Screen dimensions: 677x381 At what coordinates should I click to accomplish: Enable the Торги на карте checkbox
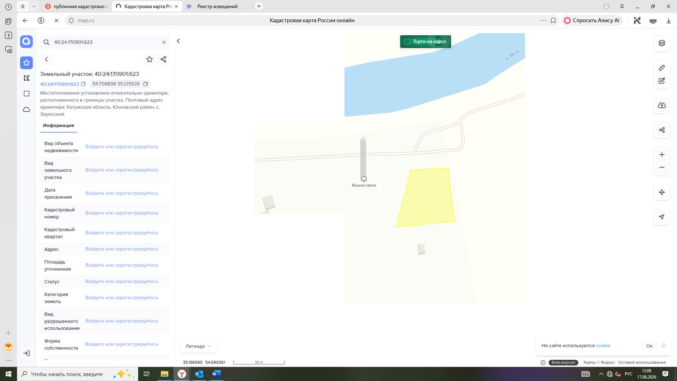[407, 42]
